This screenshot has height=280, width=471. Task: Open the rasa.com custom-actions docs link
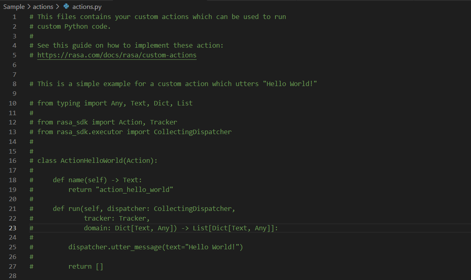pyautogui.click(x=117, y=55)
